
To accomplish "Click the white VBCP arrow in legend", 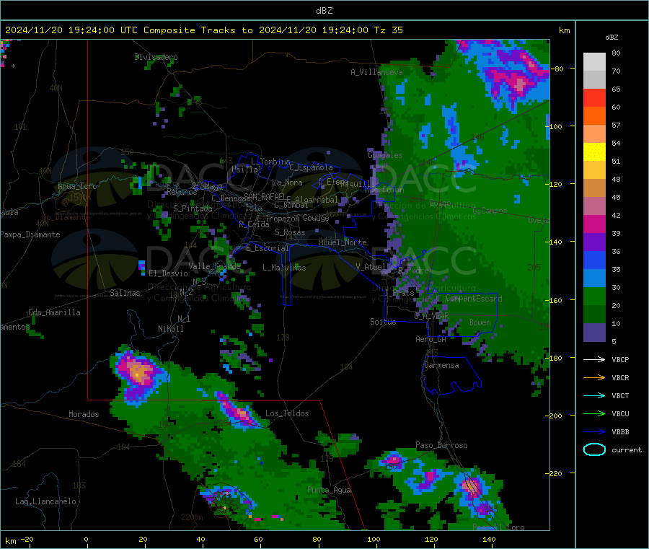I will coord(594,359).
